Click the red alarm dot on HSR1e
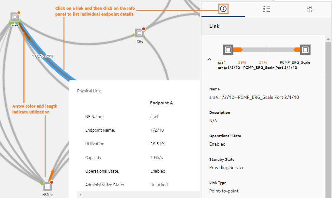This screenshot has width=332, height=198. (x=51, y=182)
